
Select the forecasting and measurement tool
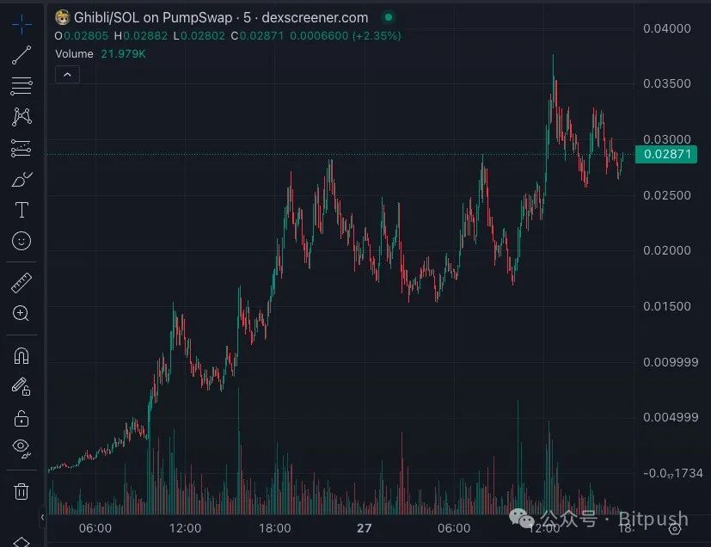click(21, 148)
